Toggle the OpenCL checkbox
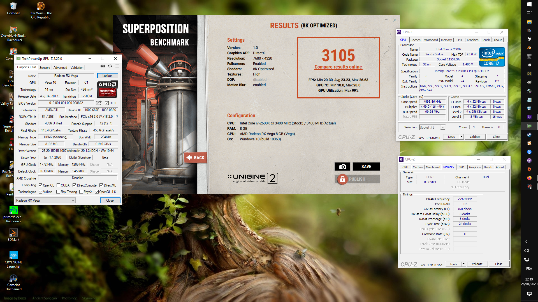The image size is (538, 302). click(40, 185)
